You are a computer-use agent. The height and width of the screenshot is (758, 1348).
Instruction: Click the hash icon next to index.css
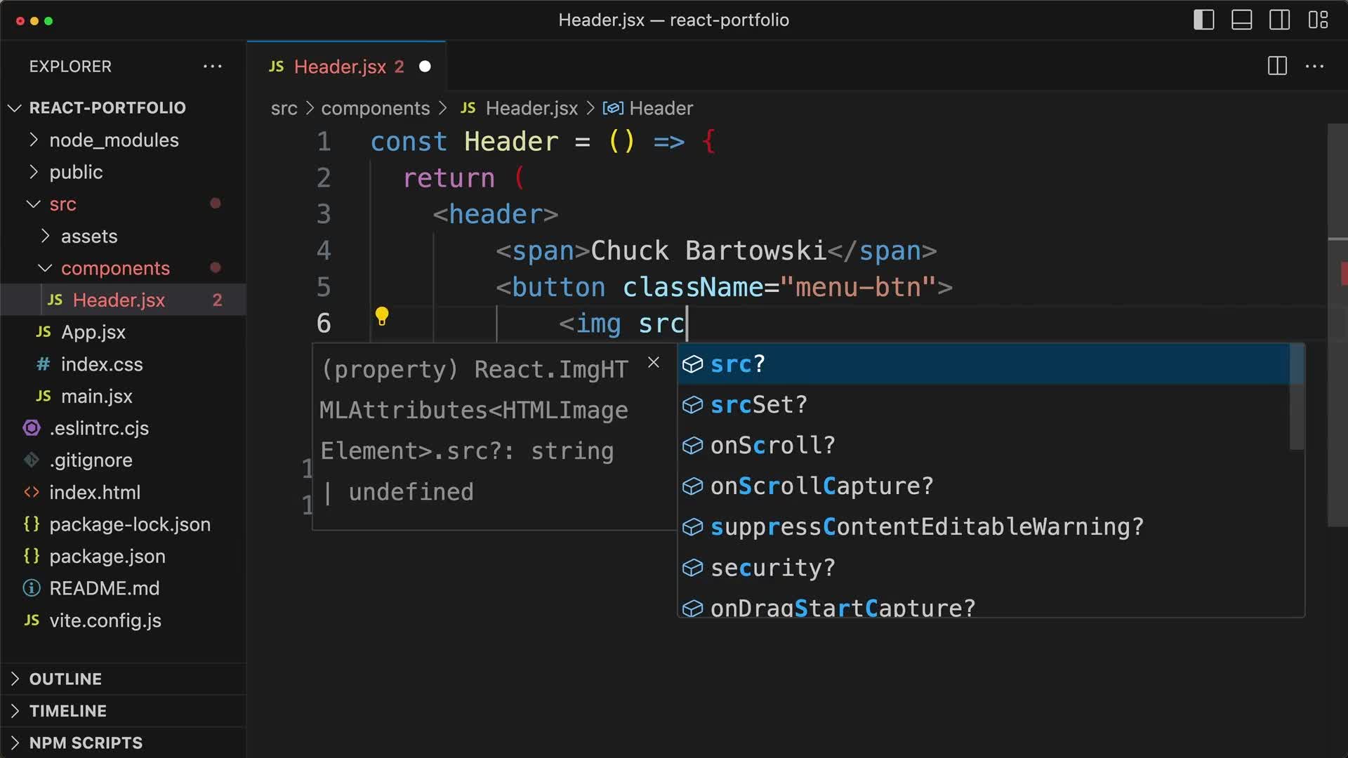coord(41,364)
